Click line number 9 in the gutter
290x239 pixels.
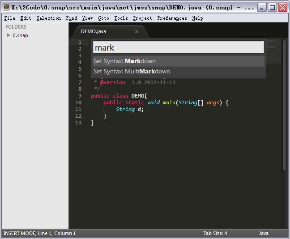click(x=80, y=96)
